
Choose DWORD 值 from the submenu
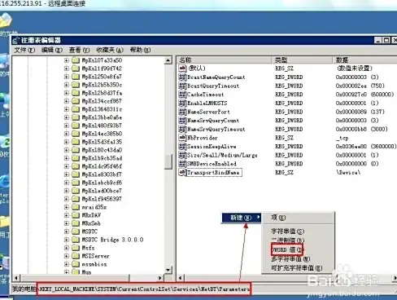pyautogui.click(x=287, y=249)
